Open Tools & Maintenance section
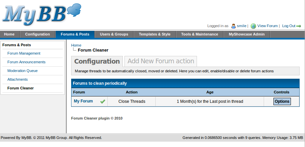Image resolution: width=305 pixels, height=147 pixels. (x=200, y=34)
